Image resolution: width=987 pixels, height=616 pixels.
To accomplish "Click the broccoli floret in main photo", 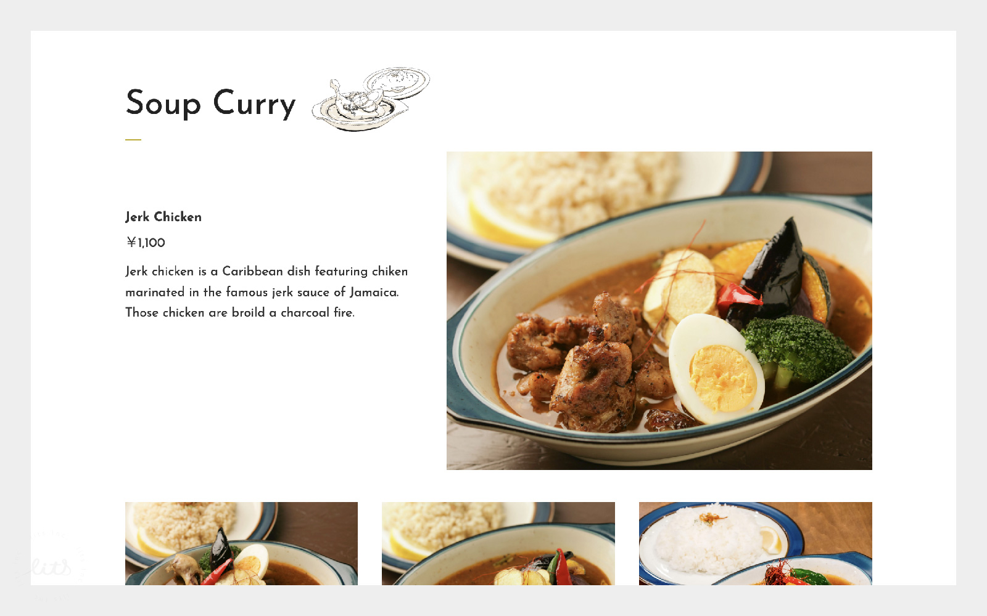I will 796,349.
